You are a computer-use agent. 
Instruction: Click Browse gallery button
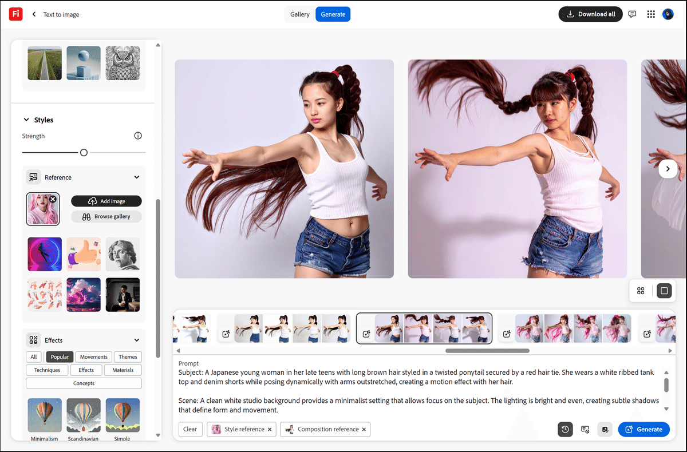pyautogui.click(x=106, y=217)
